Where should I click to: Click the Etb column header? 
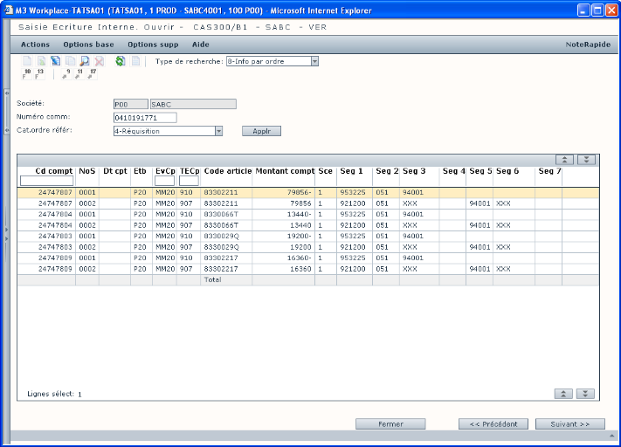click(x=140, y=171)
